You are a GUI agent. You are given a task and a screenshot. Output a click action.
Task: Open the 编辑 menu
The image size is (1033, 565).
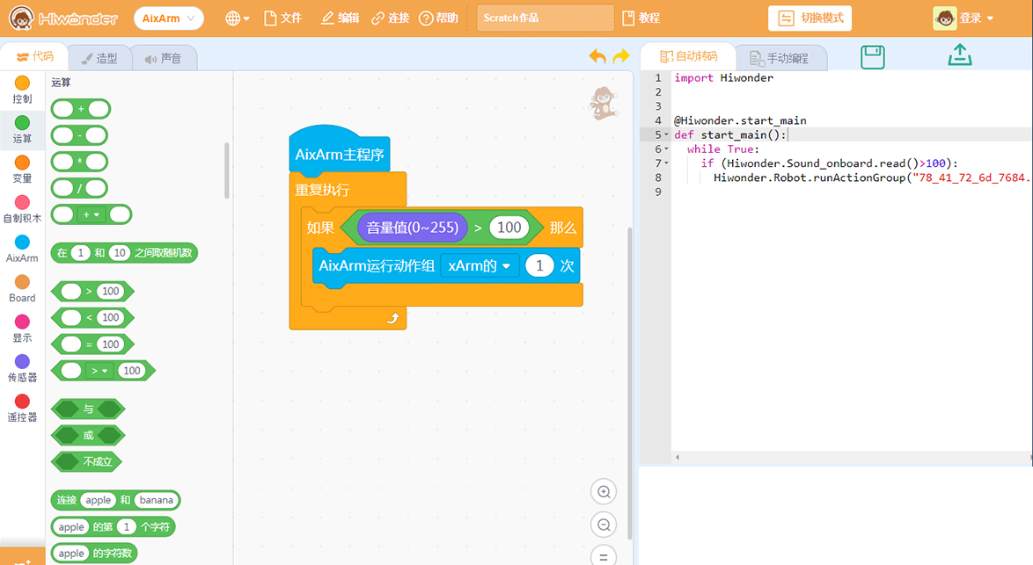click(340, 18)
